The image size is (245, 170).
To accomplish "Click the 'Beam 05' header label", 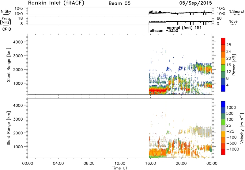I will [x=119, y=3].
